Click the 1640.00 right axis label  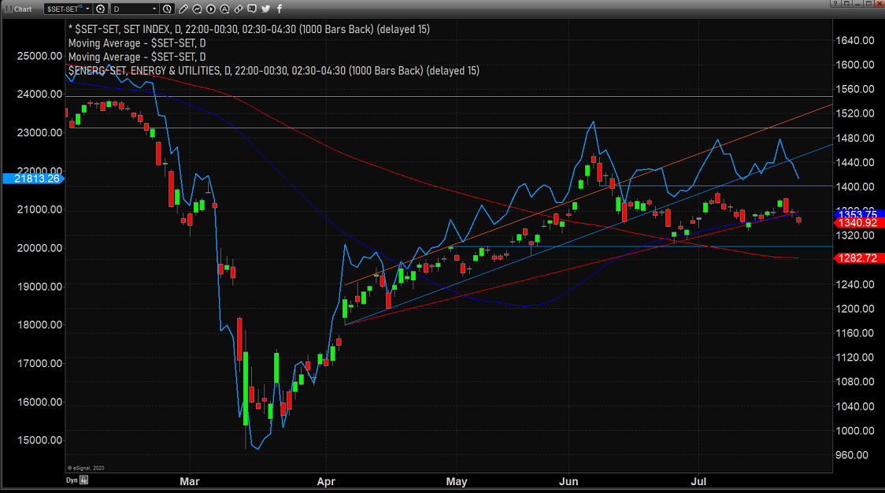point(854,41)
